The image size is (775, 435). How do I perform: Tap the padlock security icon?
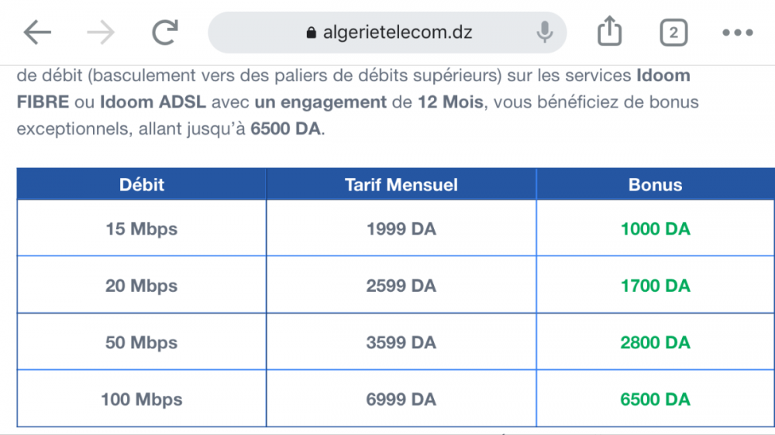click(312, 33)
